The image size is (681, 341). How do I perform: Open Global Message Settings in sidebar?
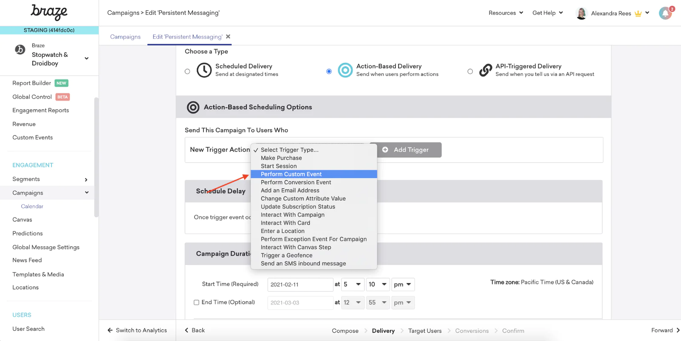pos(46,247)
